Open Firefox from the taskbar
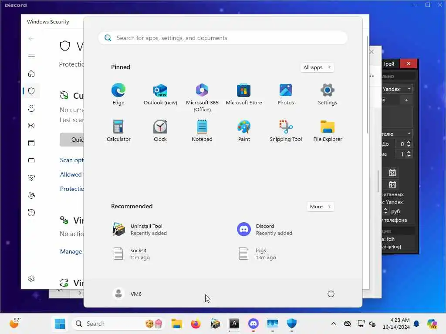 coord(196,324)
